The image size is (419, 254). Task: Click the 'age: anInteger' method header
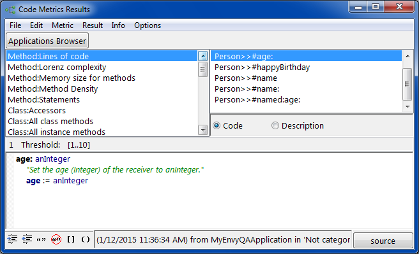click(x=43, y=159)
